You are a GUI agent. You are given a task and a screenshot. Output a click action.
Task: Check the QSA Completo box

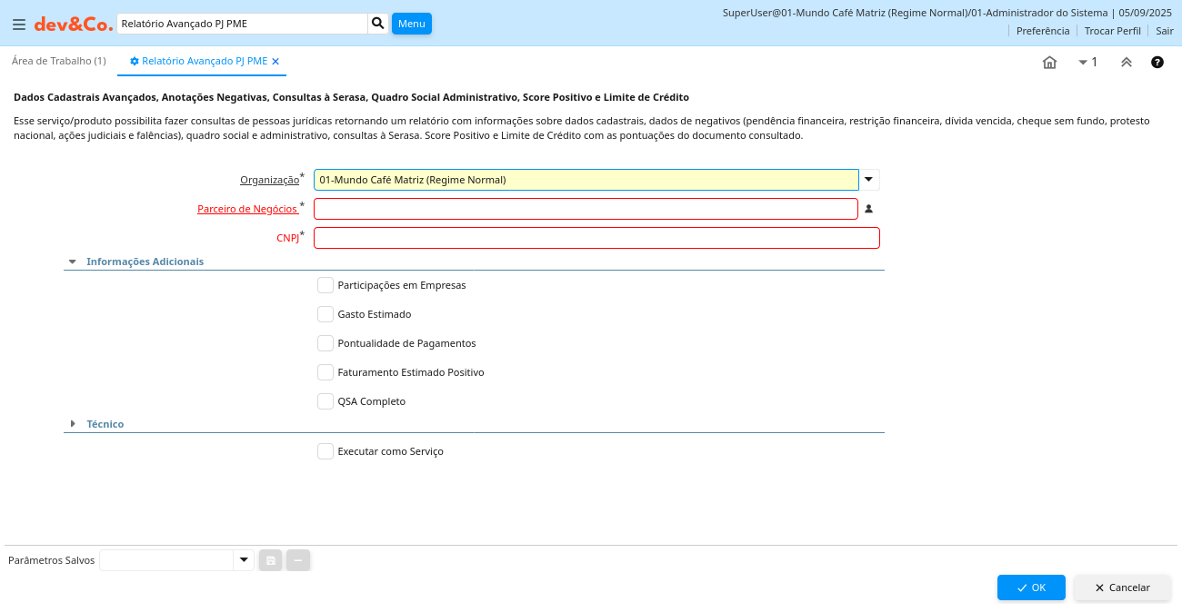click(326, 401)
